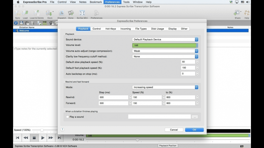This screenshot has height=148, width=264.
Task: Click the Dispatch toolbar icon
Action: point(62,13)
